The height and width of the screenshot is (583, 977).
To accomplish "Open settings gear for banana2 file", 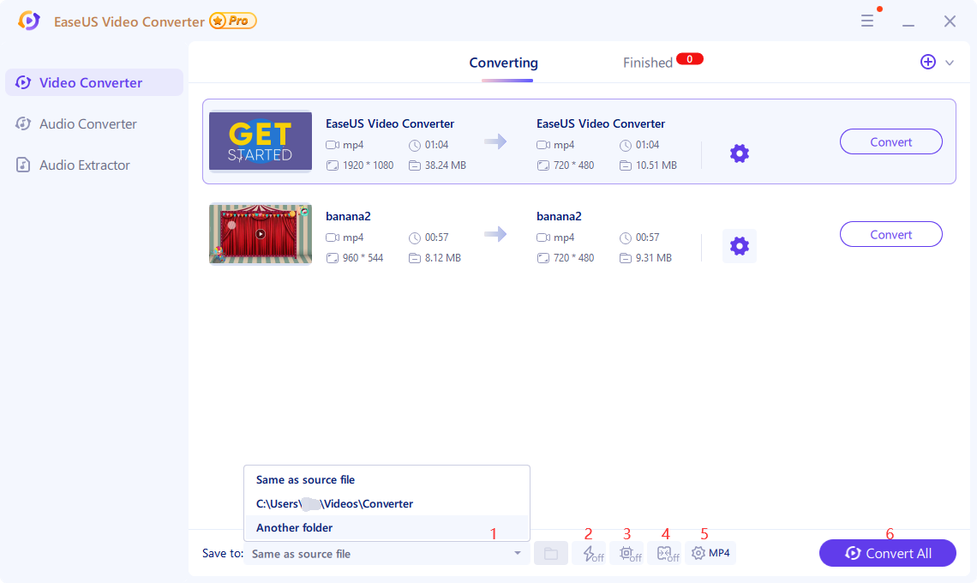I will pos(739,246).
